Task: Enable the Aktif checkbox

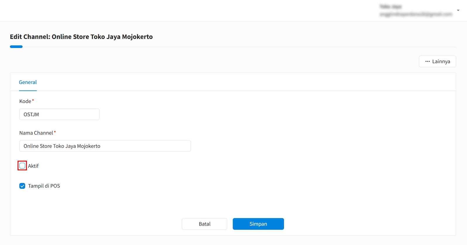Action: [22, 166]
